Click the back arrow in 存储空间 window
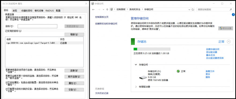Viewport: 236px width, 99px height. point(93,9)
